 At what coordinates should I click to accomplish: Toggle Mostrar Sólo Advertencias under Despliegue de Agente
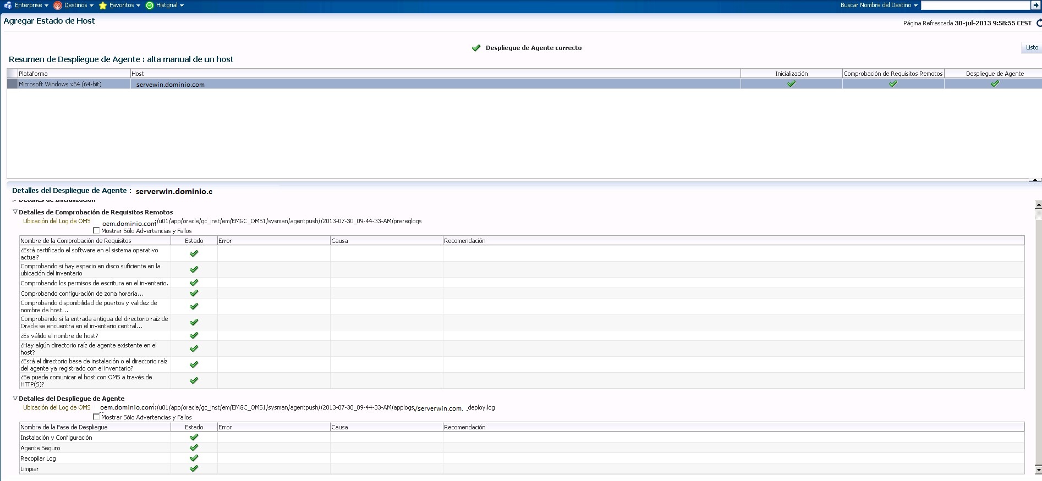[97, 417]
